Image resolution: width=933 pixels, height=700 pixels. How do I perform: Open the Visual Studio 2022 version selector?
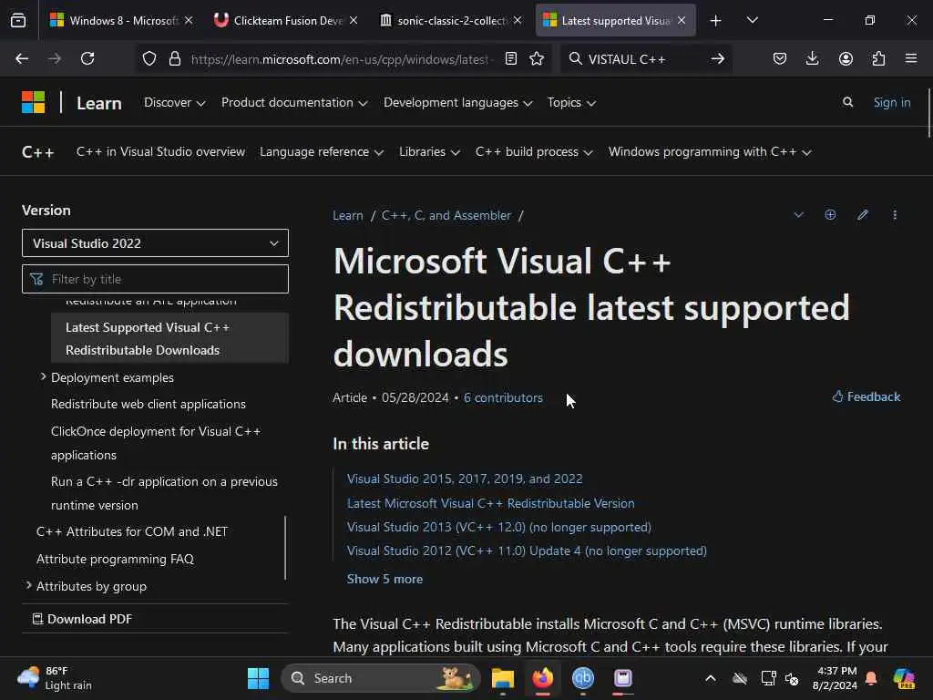point(155,242)
